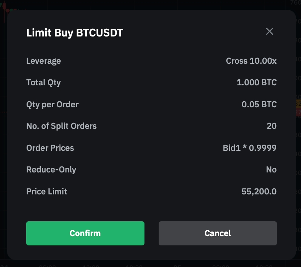Select the 0.05 BTC per-order value

259,104
